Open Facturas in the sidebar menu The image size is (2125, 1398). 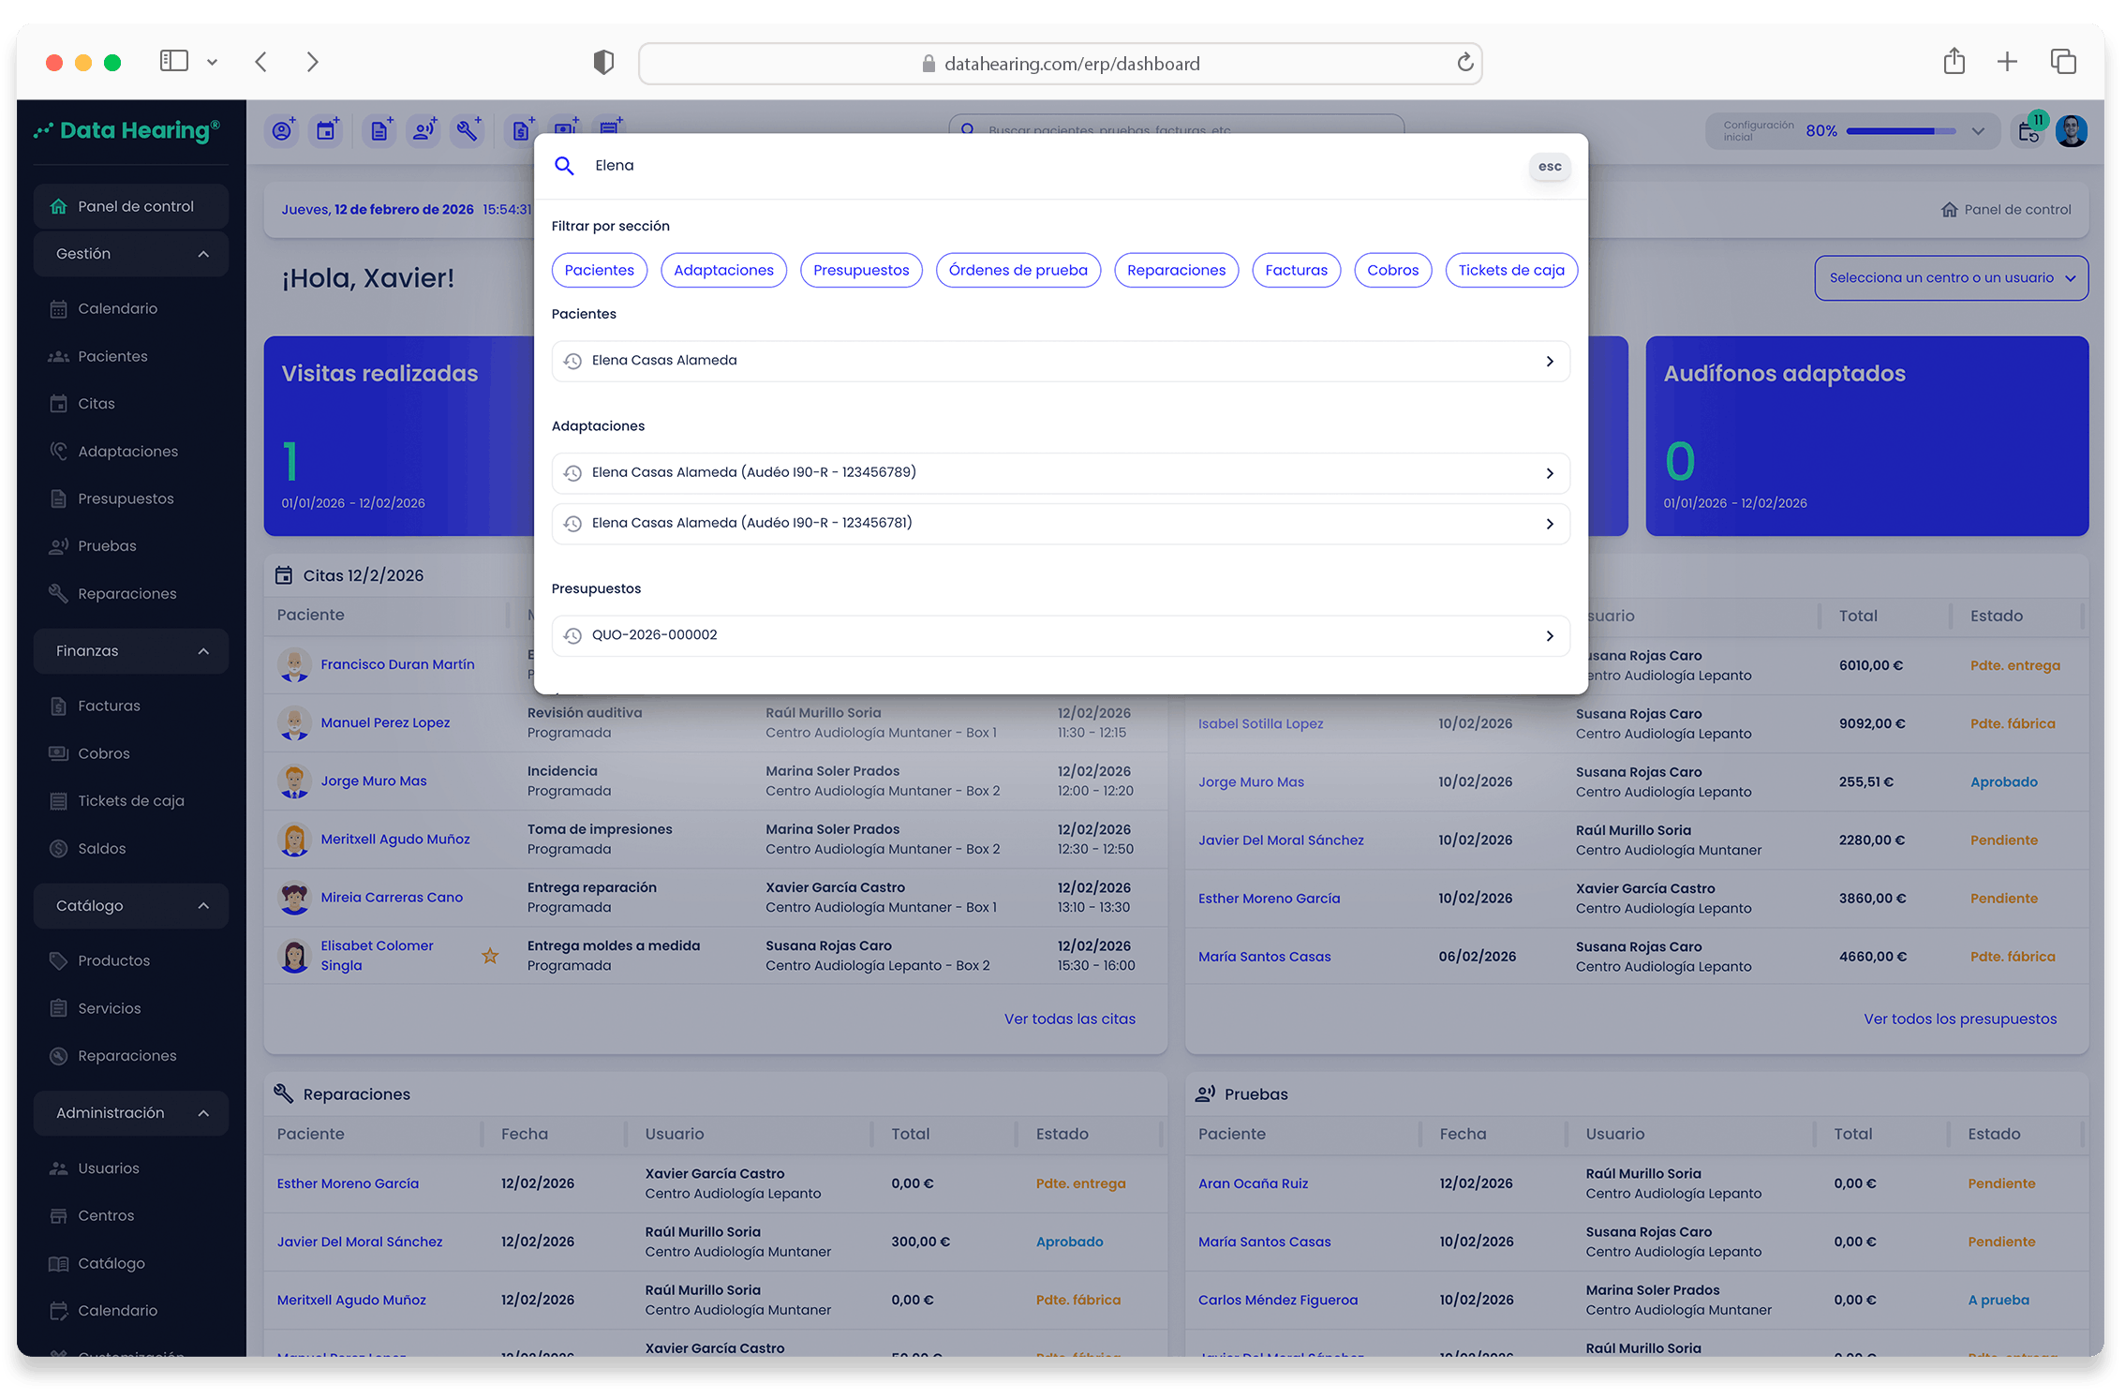109,706
